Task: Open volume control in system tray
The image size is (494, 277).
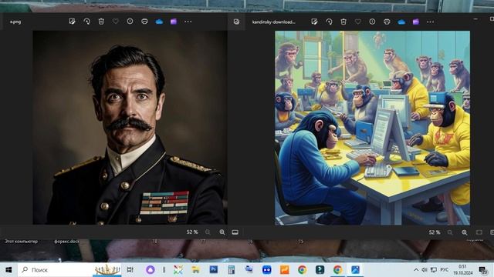Action: tap(425, 270)
